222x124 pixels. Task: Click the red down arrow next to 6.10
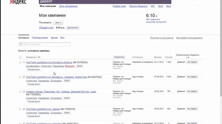pyautogui.click(x=156, y=16)
